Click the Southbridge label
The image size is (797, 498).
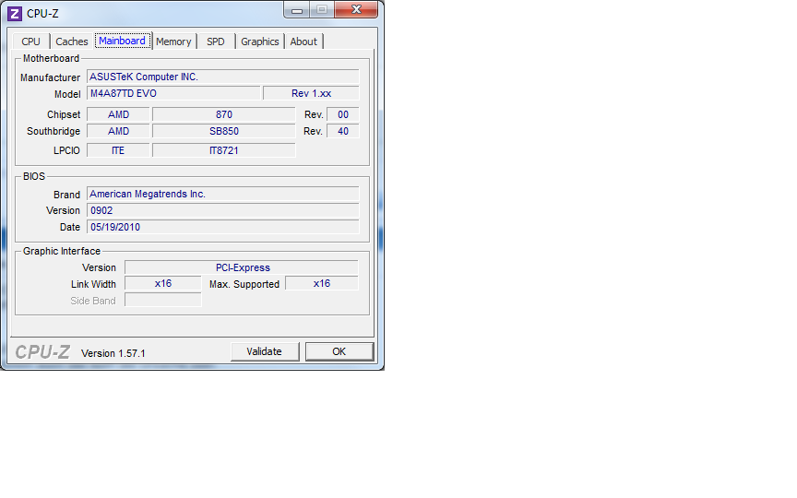pyautogui.click(x=54, y=131)
